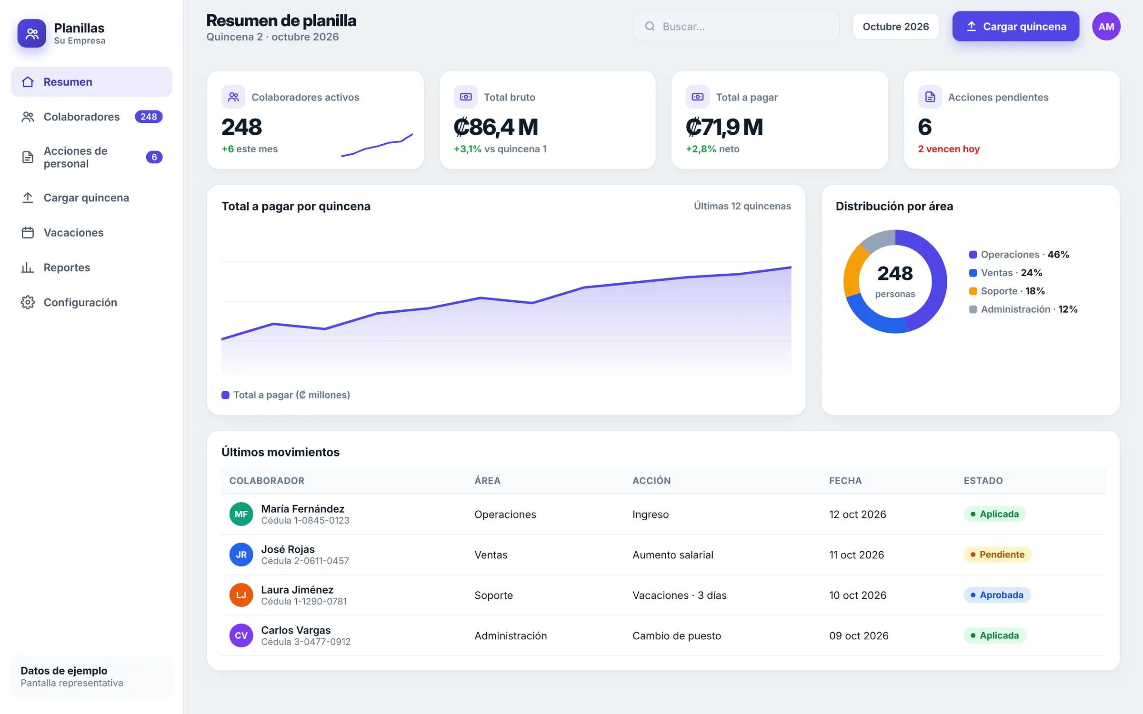Click the Aprobada status badge
This screenshot has height=714, width=1143.
[997, 595]
